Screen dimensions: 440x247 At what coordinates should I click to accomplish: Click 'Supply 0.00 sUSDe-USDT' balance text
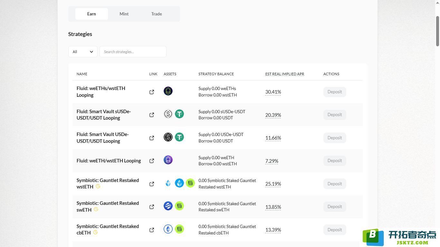coord(222,112)
